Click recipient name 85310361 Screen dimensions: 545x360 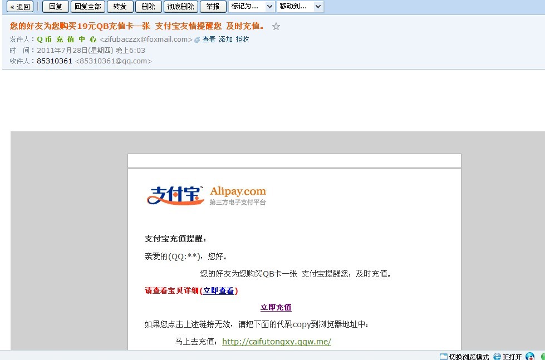[x=55, y=61]
